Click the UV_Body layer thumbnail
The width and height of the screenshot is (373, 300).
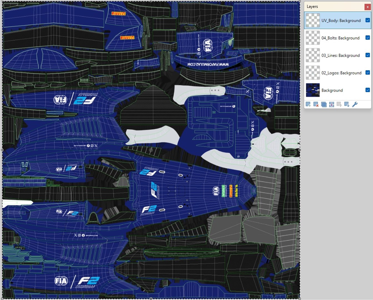[313, 20]
